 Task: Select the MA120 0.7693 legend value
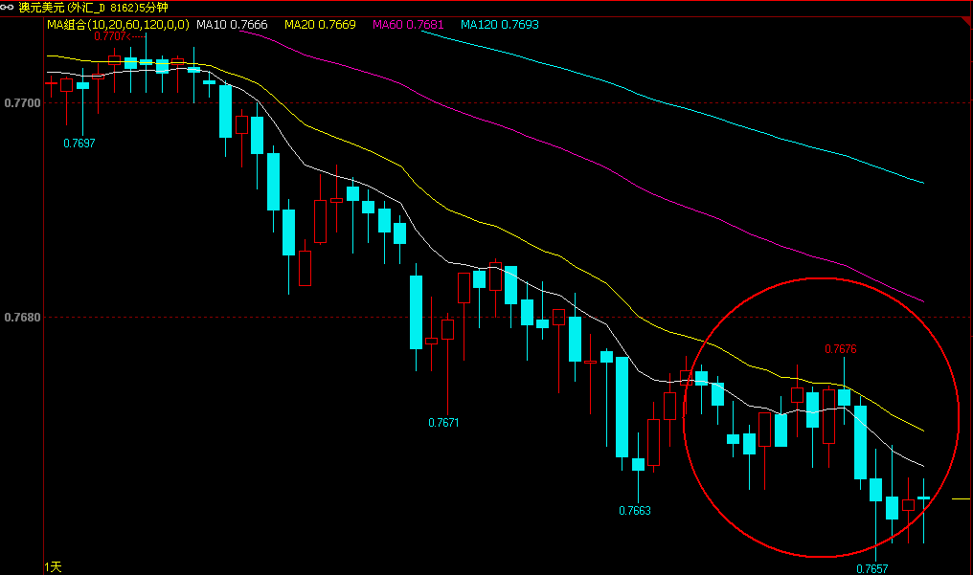[x=500, y=25]
